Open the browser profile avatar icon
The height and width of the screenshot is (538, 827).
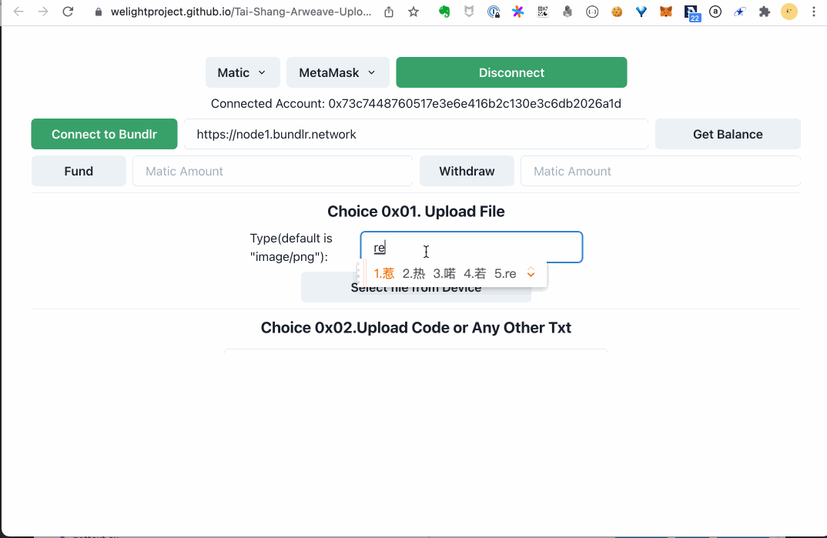coord(789,12)
